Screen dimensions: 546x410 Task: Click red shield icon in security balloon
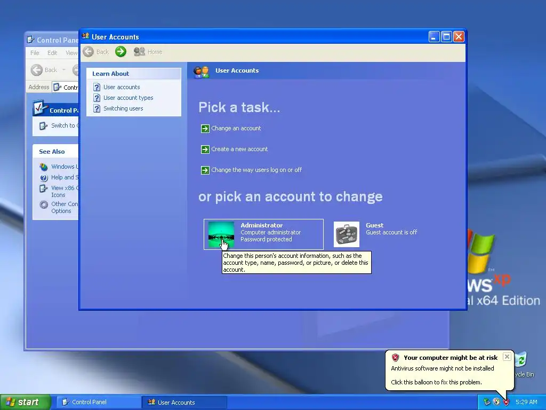pyautogui.click(x=395, y=358)
